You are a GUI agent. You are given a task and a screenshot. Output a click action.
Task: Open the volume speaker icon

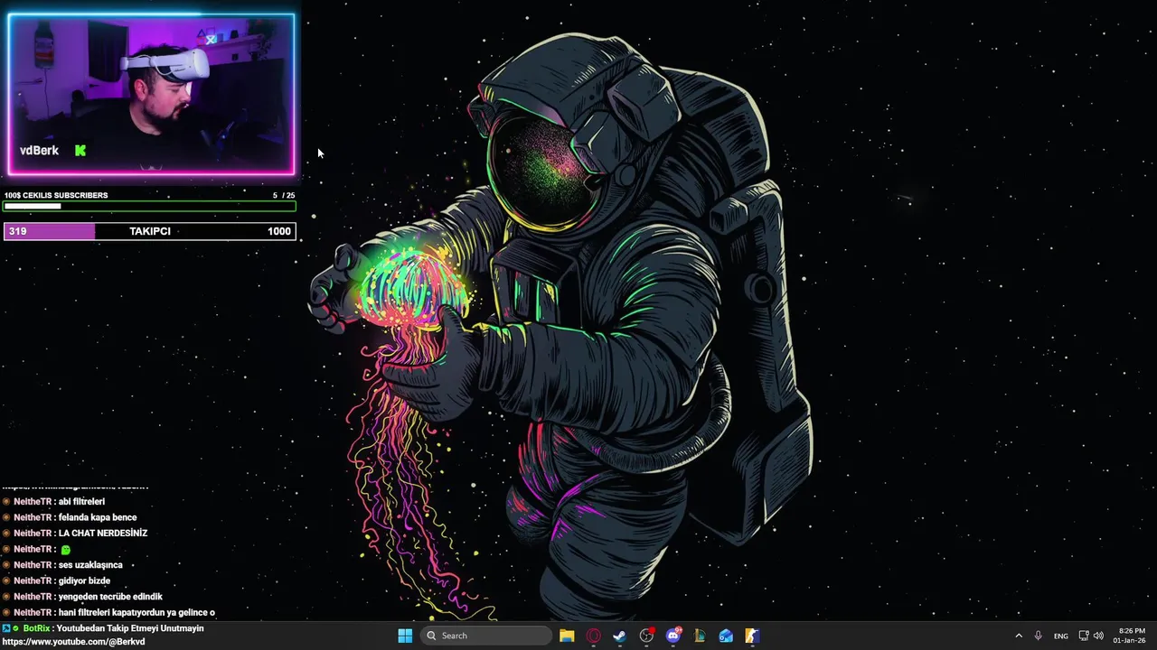tap(1098, 636)
